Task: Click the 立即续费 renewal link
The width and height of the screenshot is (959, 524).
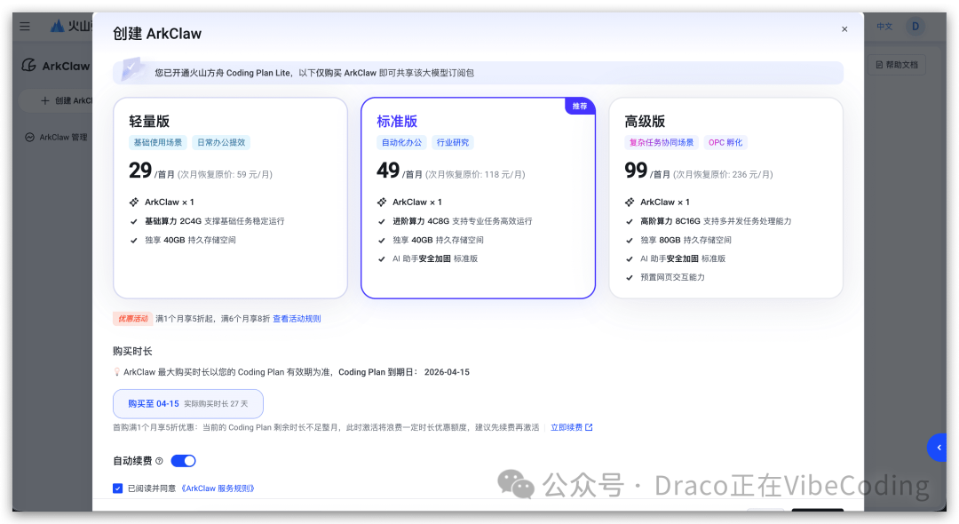Action: [x=566, y=426]
